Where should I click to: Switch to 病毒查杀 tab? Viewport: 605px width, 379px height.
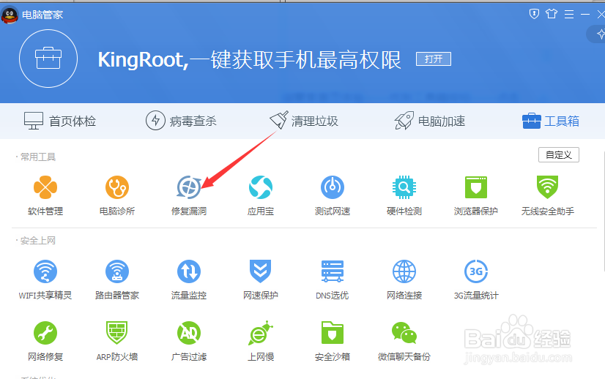pyautogui.click(x=181, y=121)
